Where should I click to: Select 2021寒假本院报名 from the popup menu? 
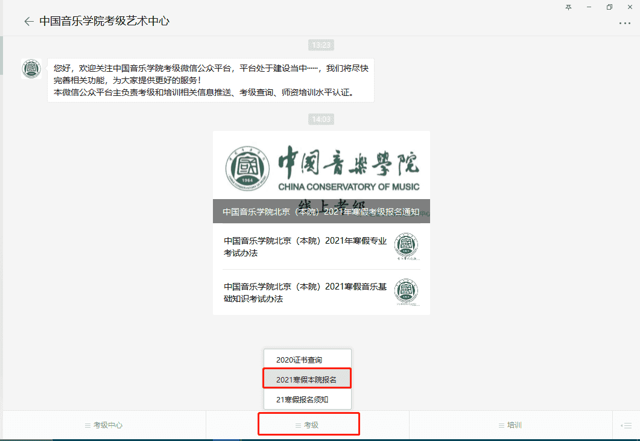click(307, 379)
